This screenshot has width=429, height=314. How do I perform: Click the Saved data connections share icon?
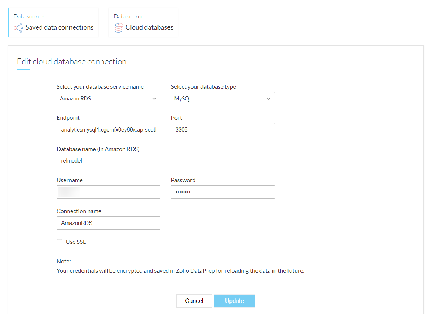[18, 28]
